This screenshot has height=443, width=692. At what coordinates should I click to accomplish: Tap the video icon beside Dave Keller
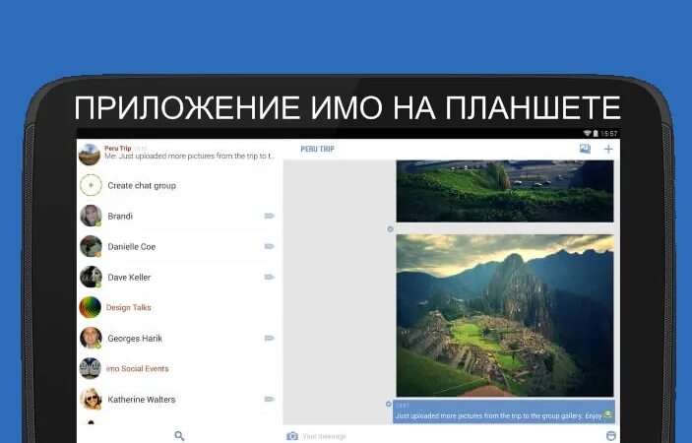point(269,277)
